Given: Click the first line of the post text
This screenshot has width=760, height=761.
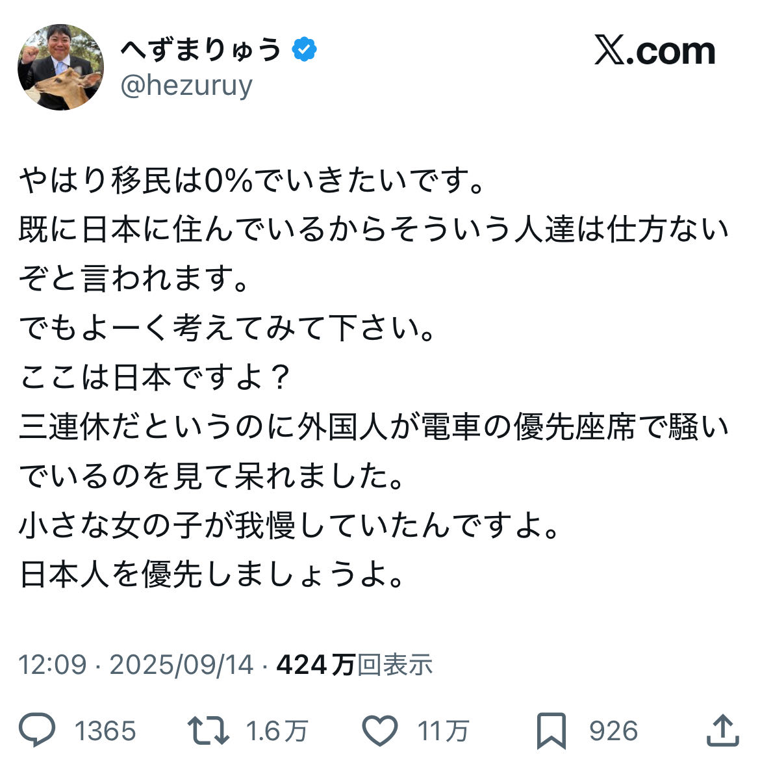Looking at the screenshot, I should (252, 180).
